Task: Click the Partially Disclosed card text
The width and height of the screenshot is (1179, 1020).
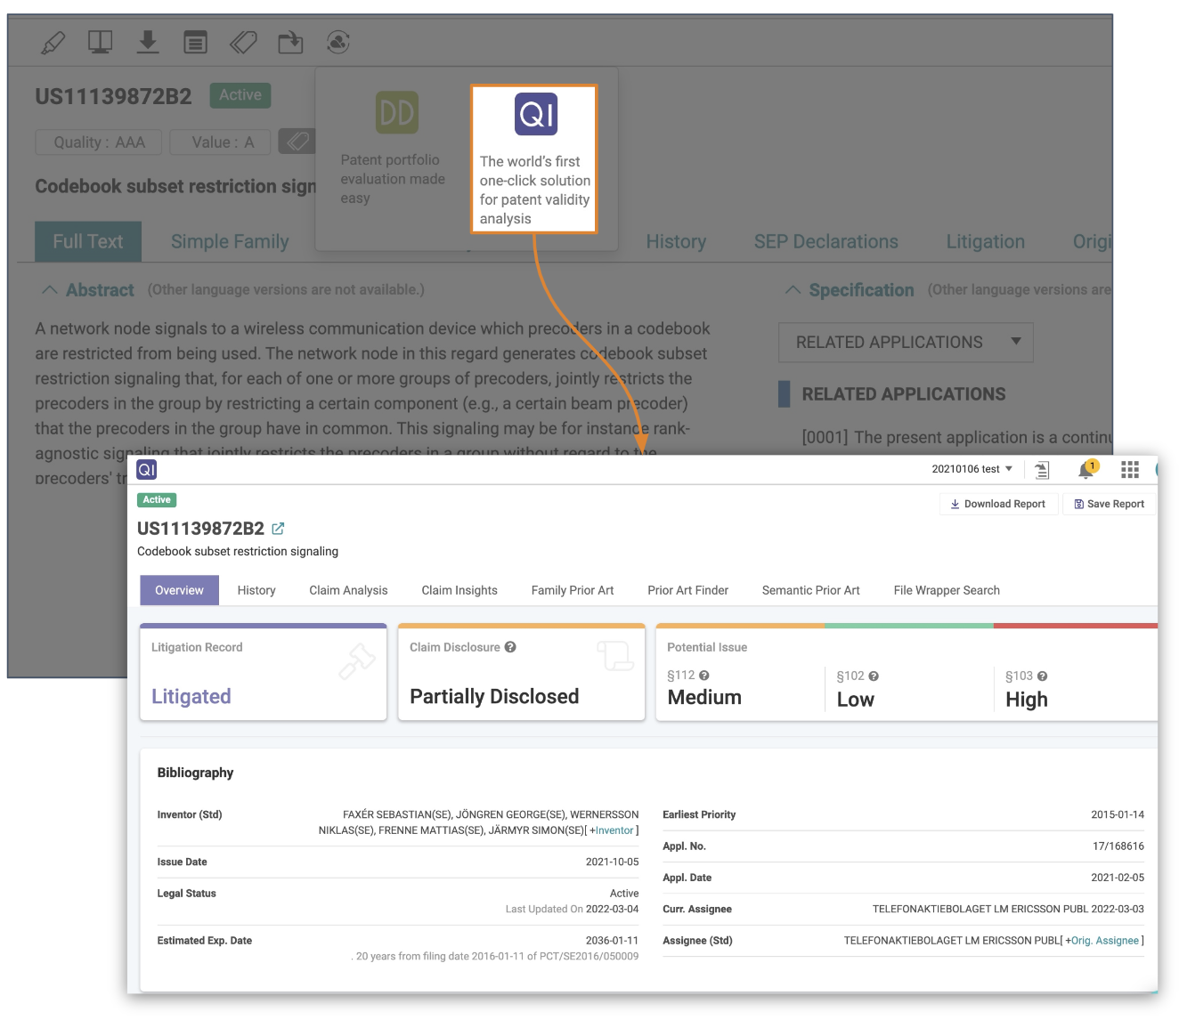Action: [x=494, y=696]
